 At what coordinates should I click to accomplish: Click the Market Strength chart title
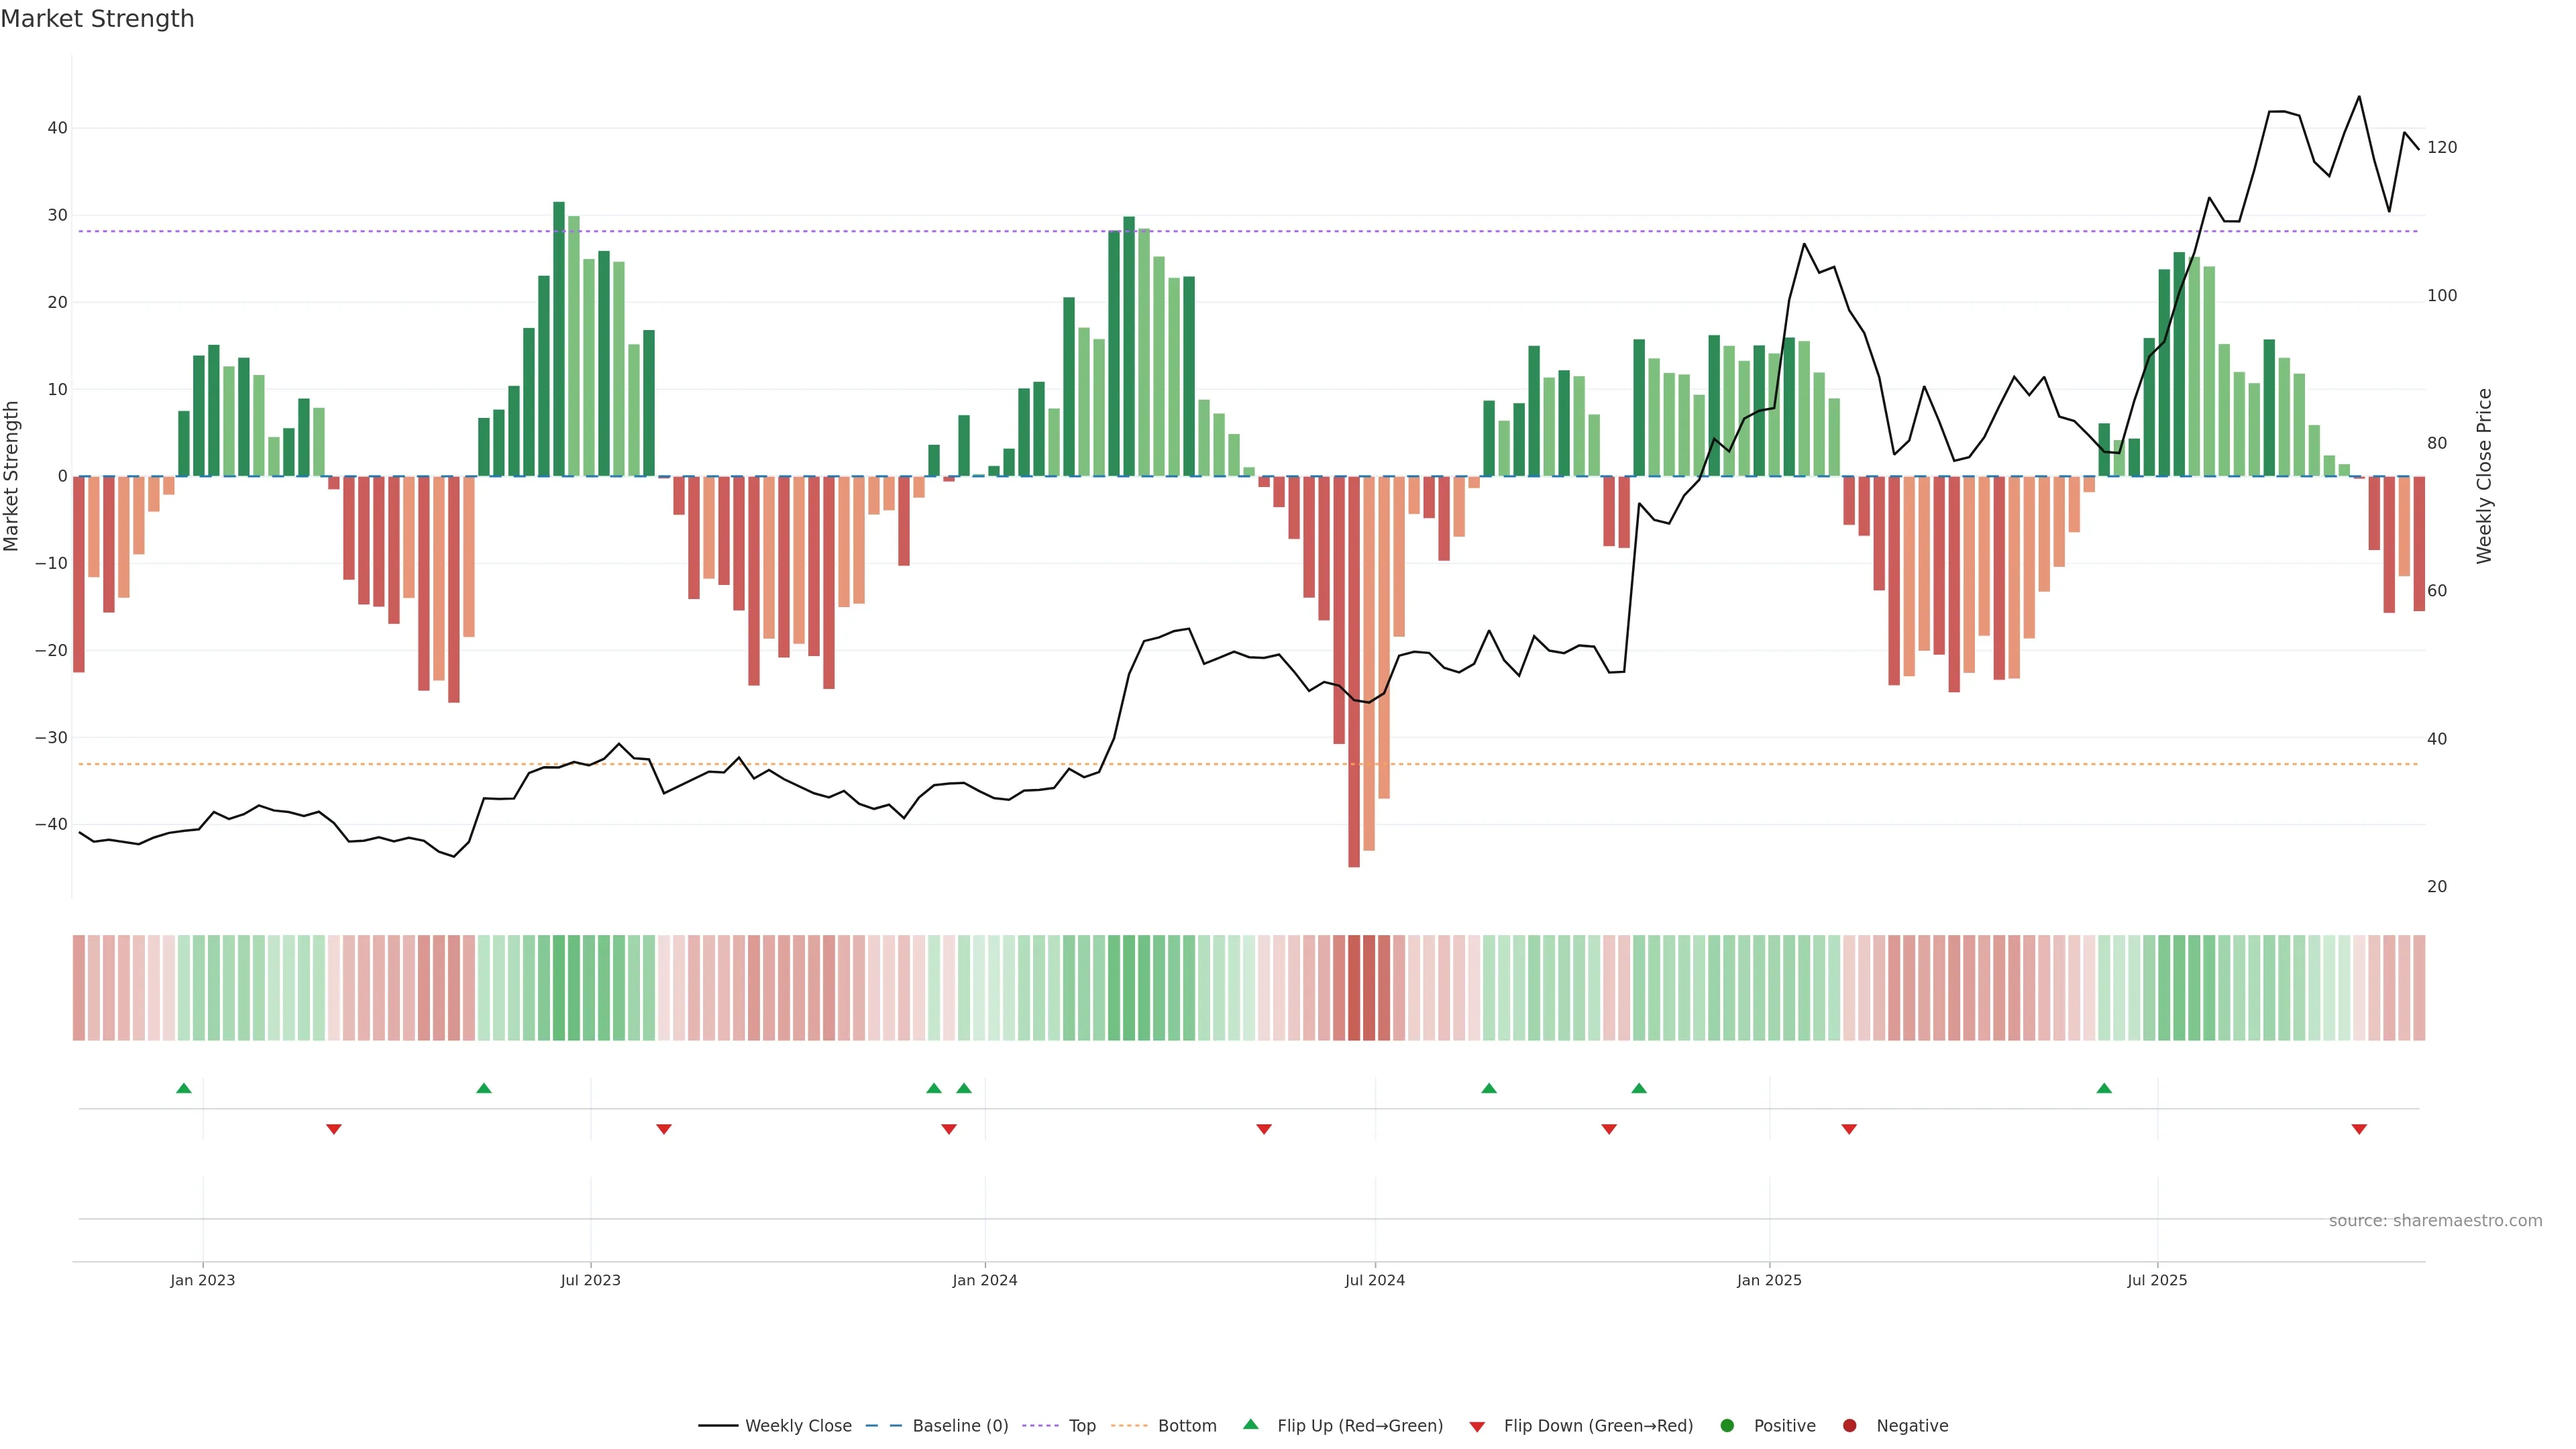97,19
